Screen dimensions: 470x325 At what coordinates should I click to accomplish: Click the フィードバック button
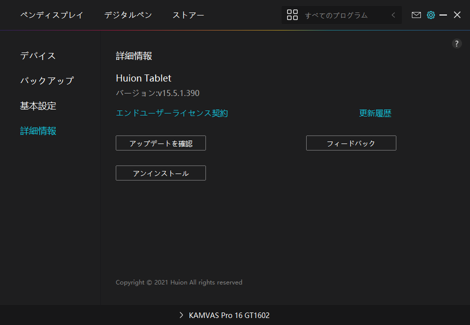click(351, 143)
